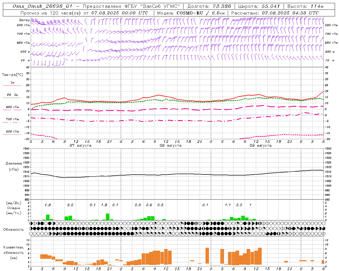Screen dimensions: 339x271
Task: Click the "0.2" precipitation total value
Action: (160, 205)
